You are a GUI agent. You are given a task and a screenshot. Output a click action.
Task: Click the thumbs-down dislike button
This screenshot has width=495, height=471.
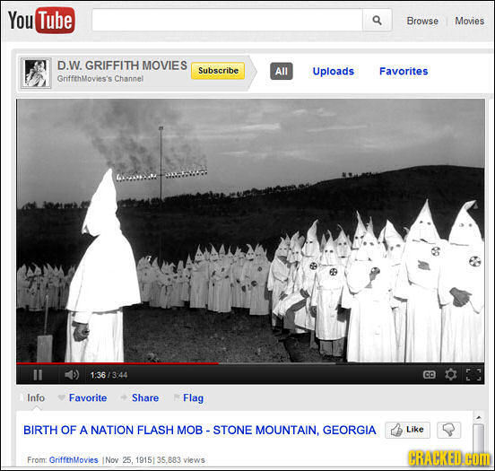[448, 430]
